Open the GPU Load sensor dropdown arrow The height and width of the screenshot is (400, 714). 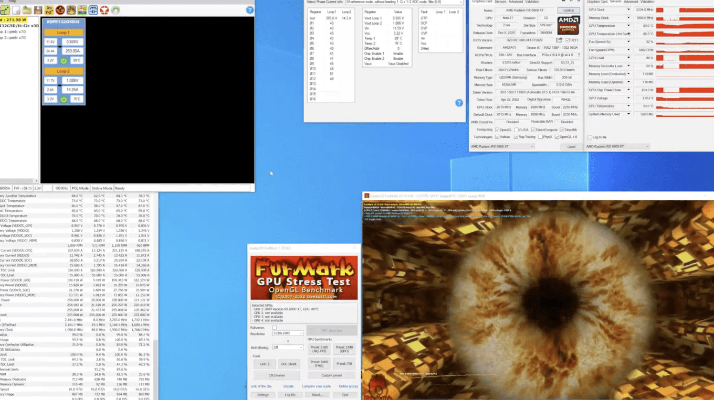(x=628, y=58)
